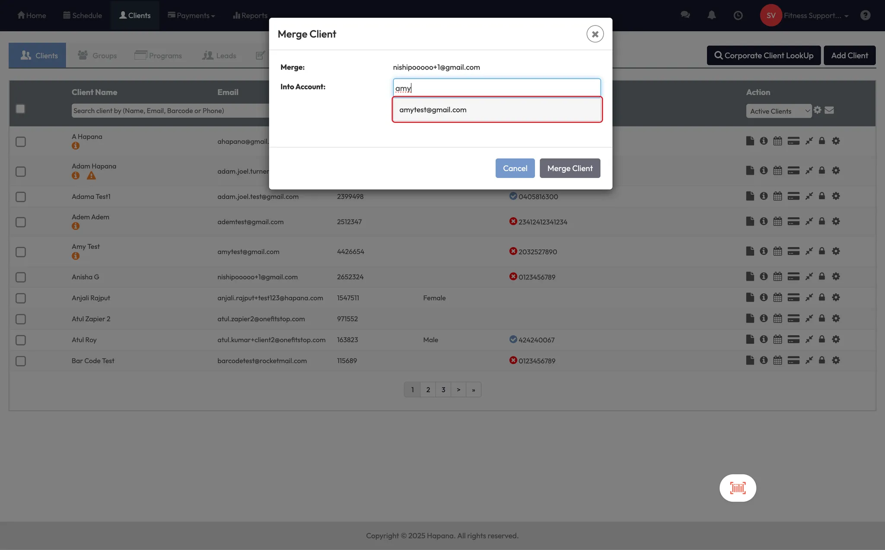Toggle the select-all clients checkbox

point(20,109)
